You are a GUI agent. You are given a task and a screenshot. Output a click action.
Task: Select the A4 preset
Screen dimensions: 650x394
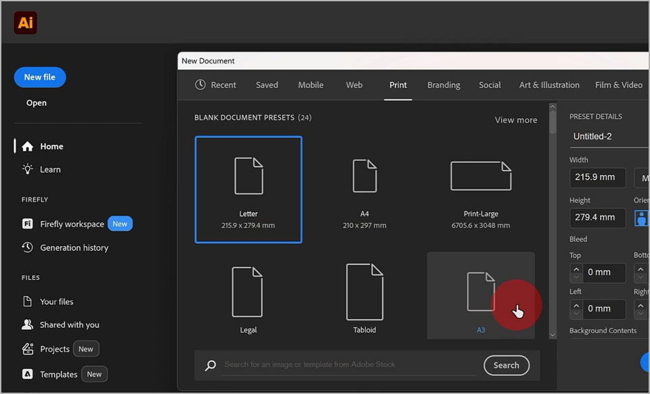[x=364, y=189]
